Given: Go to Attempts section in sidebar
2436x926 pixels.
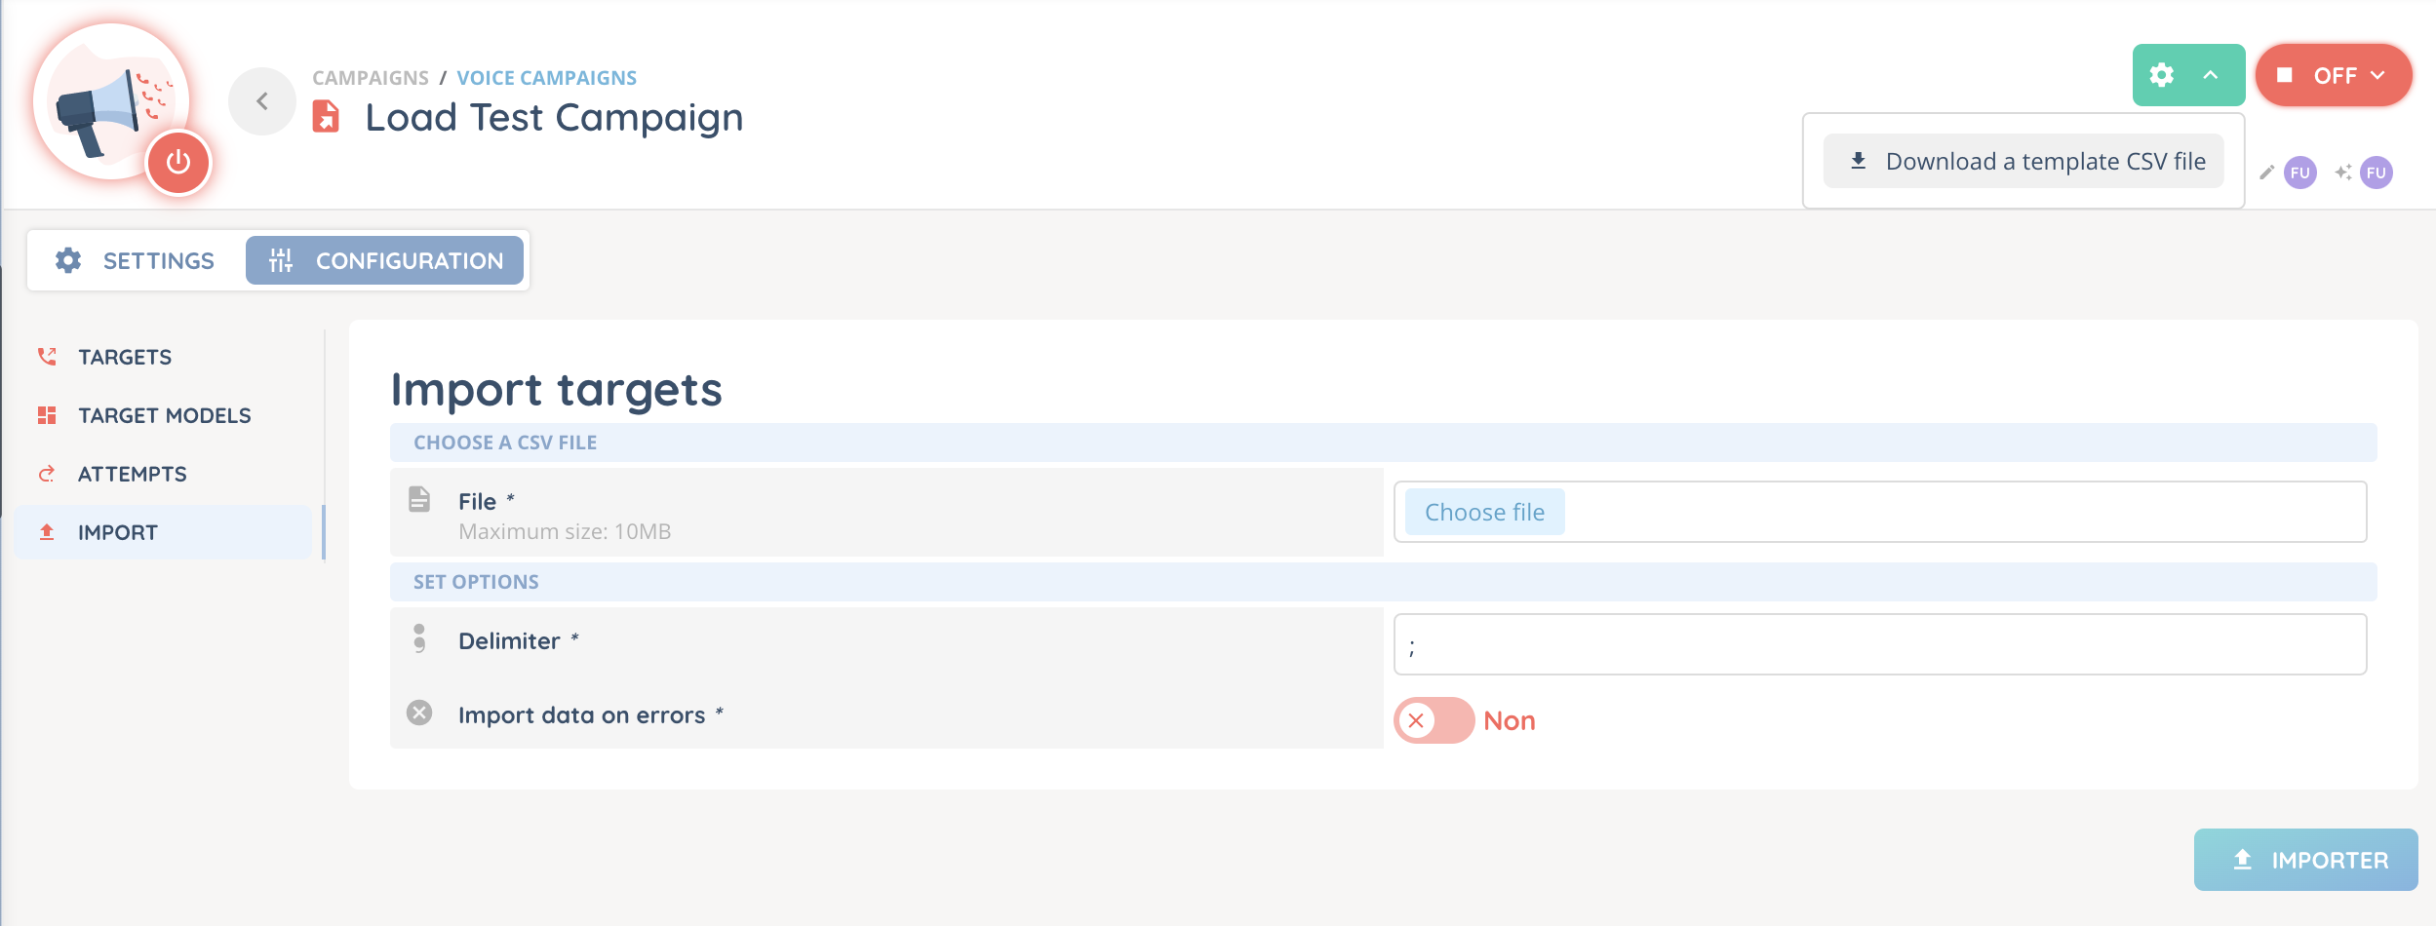Looking at the screenshot, I should [x=132, y=474].
